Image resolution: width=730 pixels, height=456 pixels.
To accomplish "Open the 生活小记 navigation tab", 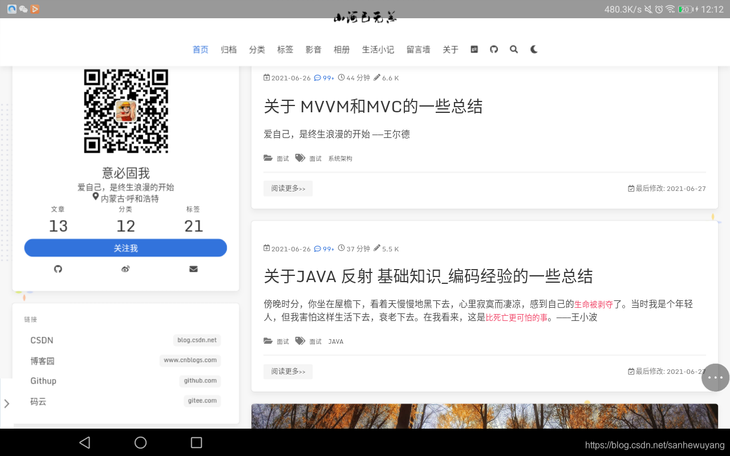I will (x=378, y=50).
